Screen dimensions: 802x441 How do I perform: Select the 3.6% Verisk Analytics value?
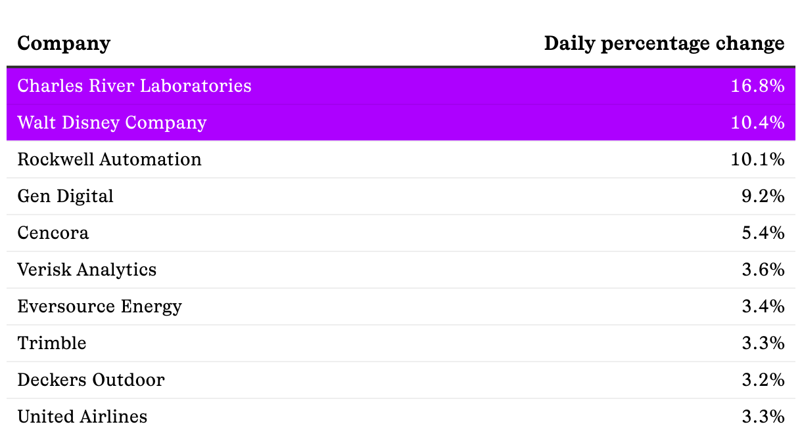[762, 270]
